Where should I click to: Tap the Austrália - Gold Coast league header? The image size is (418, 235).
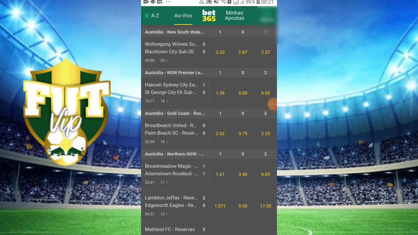(x=175, y=113)
